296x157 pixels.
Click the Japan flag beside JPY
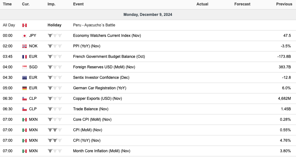pyautogui.click(x=25, y=36)
